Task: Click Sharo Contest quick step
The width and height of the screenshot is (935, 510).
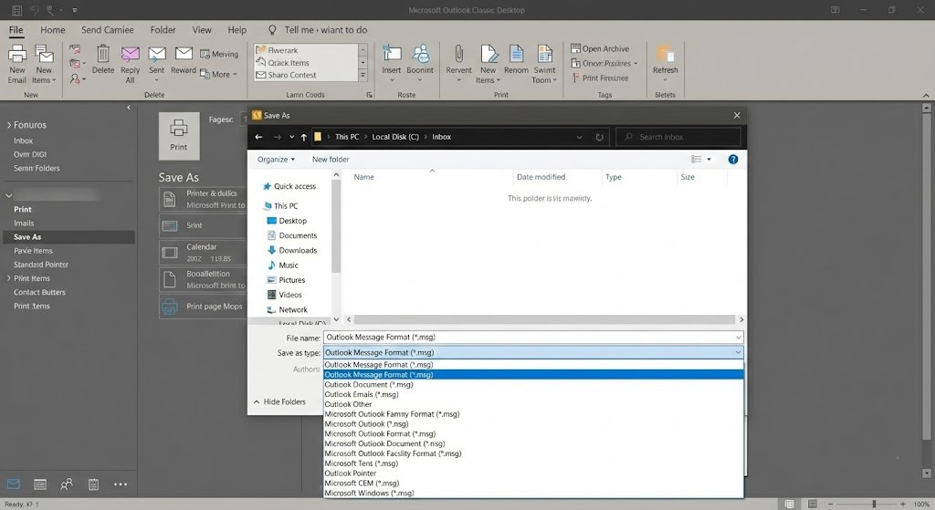Action: (x=286, y=75)
